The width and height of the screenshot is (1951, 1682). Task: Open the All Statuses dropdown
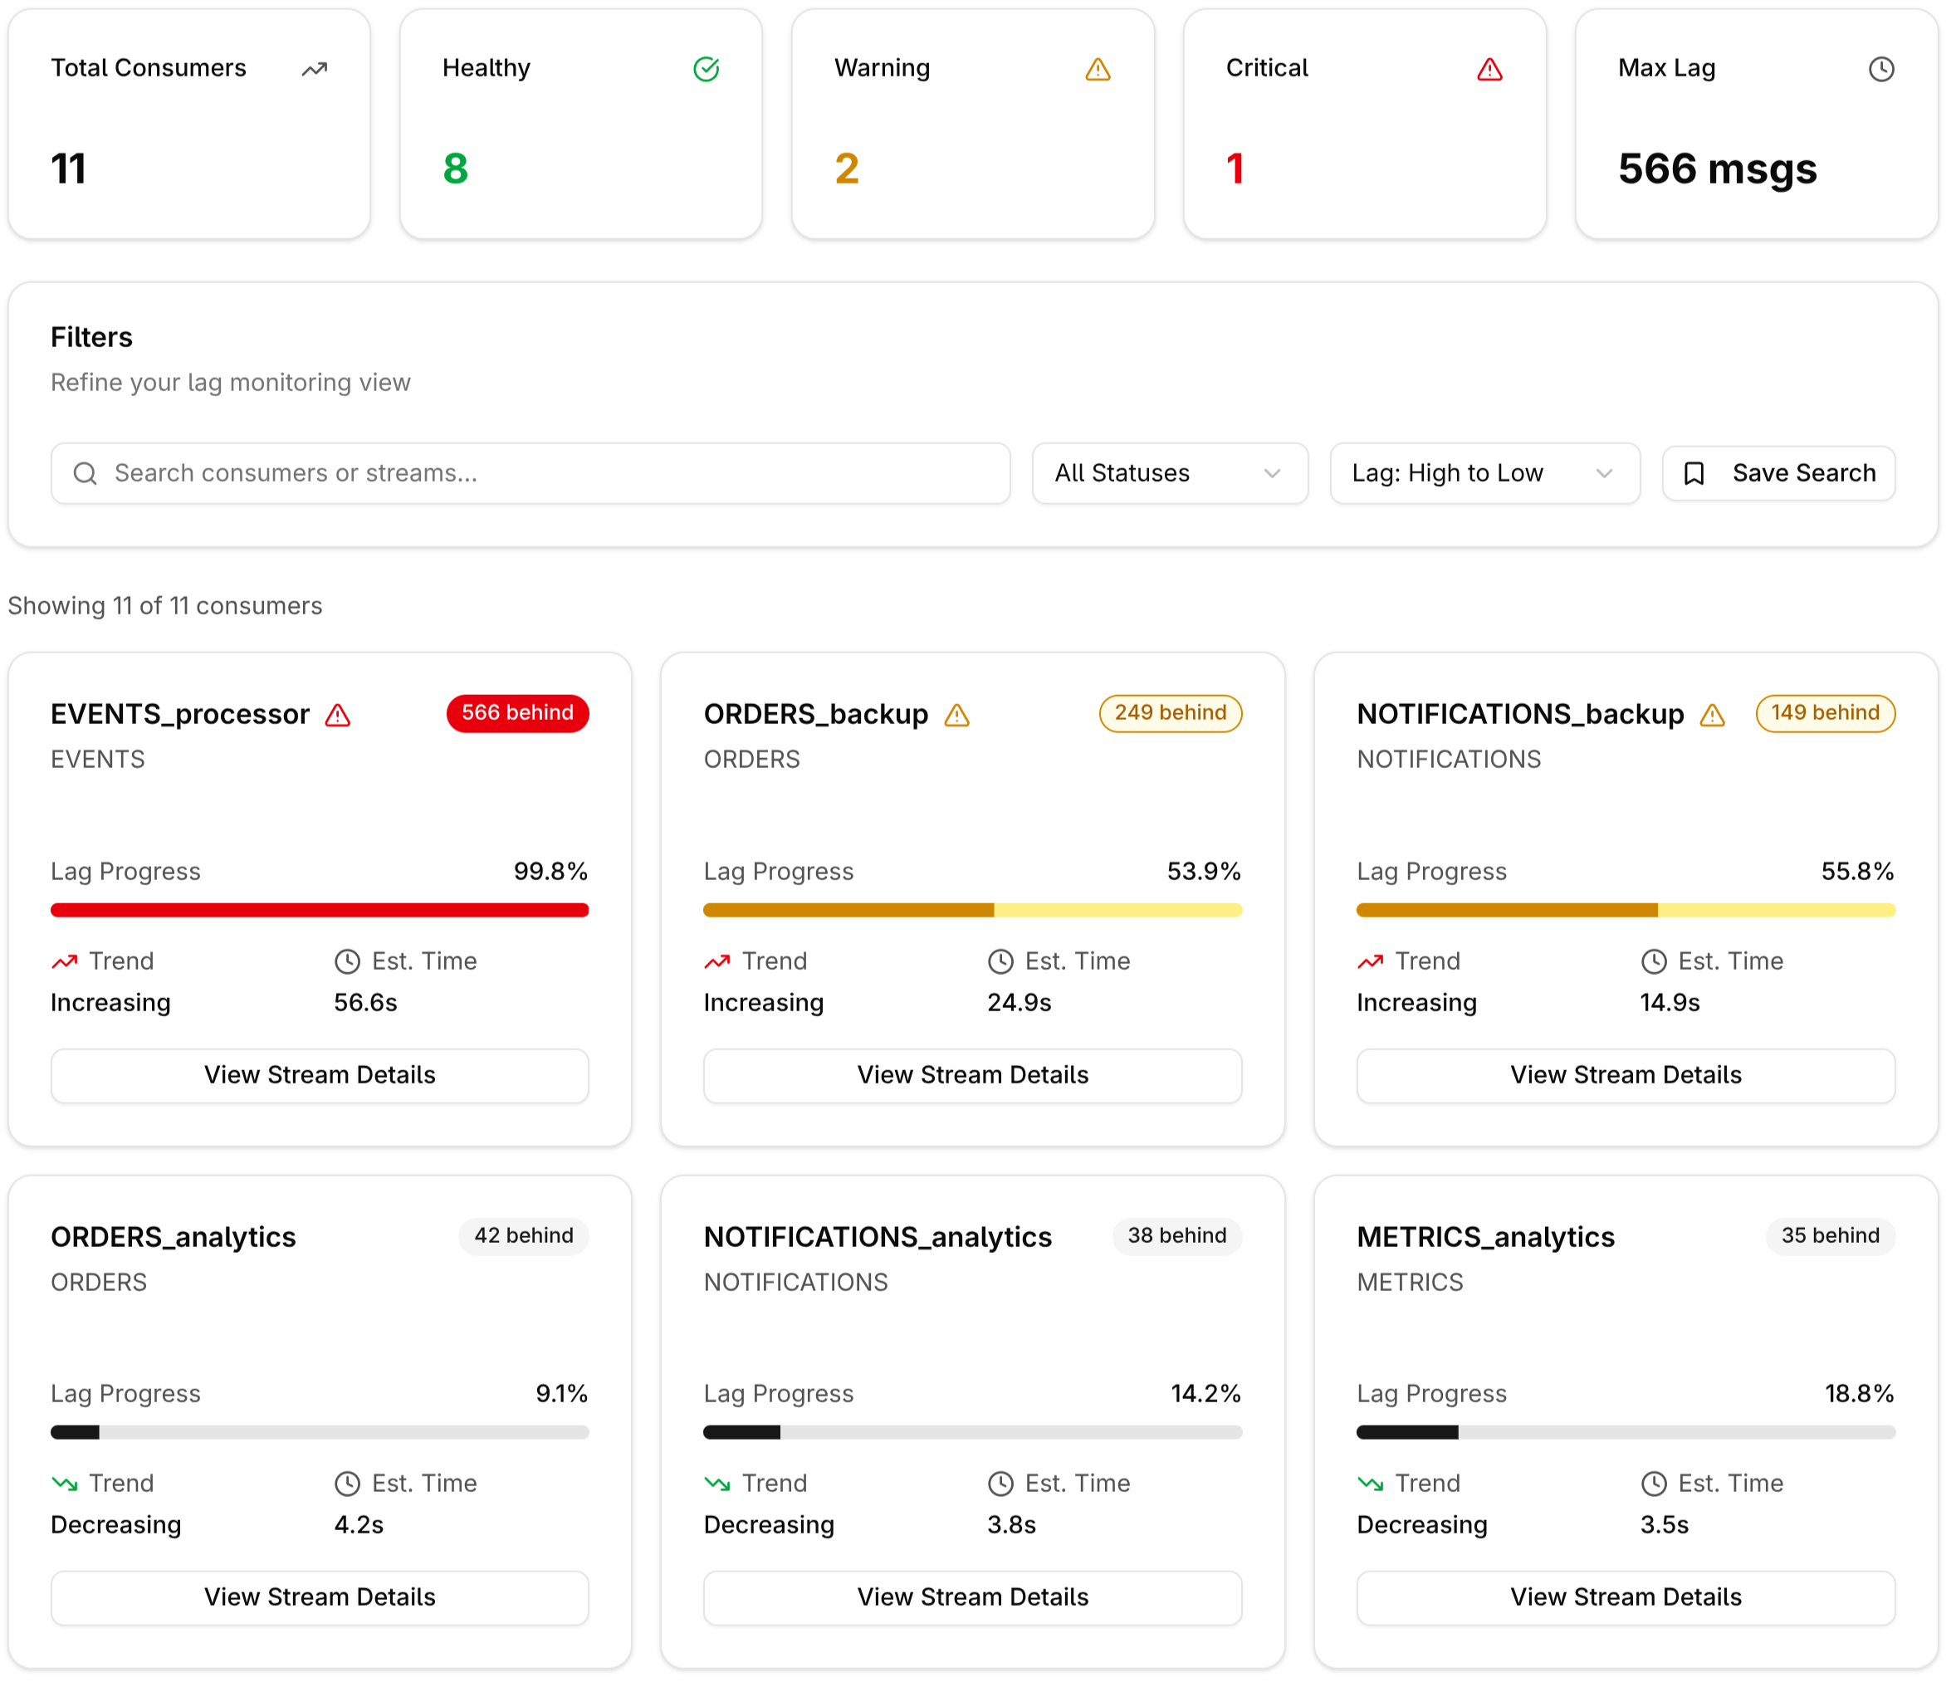click(x=1170, y=472)
